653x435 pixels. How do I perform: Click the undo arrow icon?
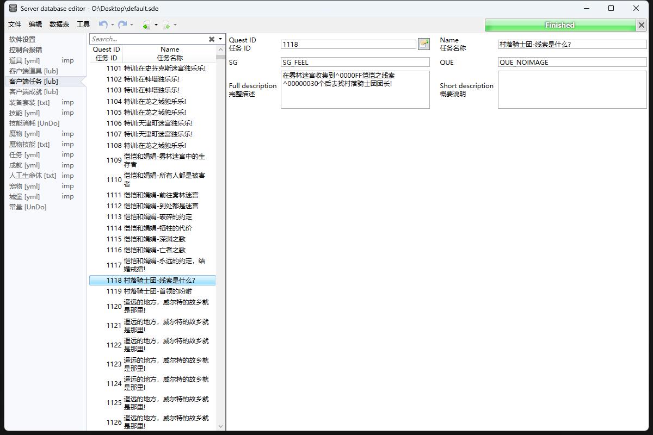click(x=102, y=24)
